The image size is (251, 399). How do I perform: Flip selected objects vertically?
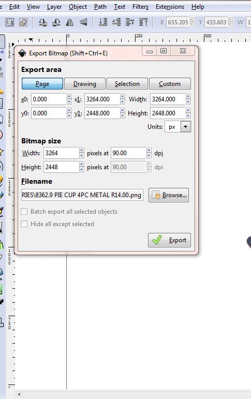pos(83,22)
